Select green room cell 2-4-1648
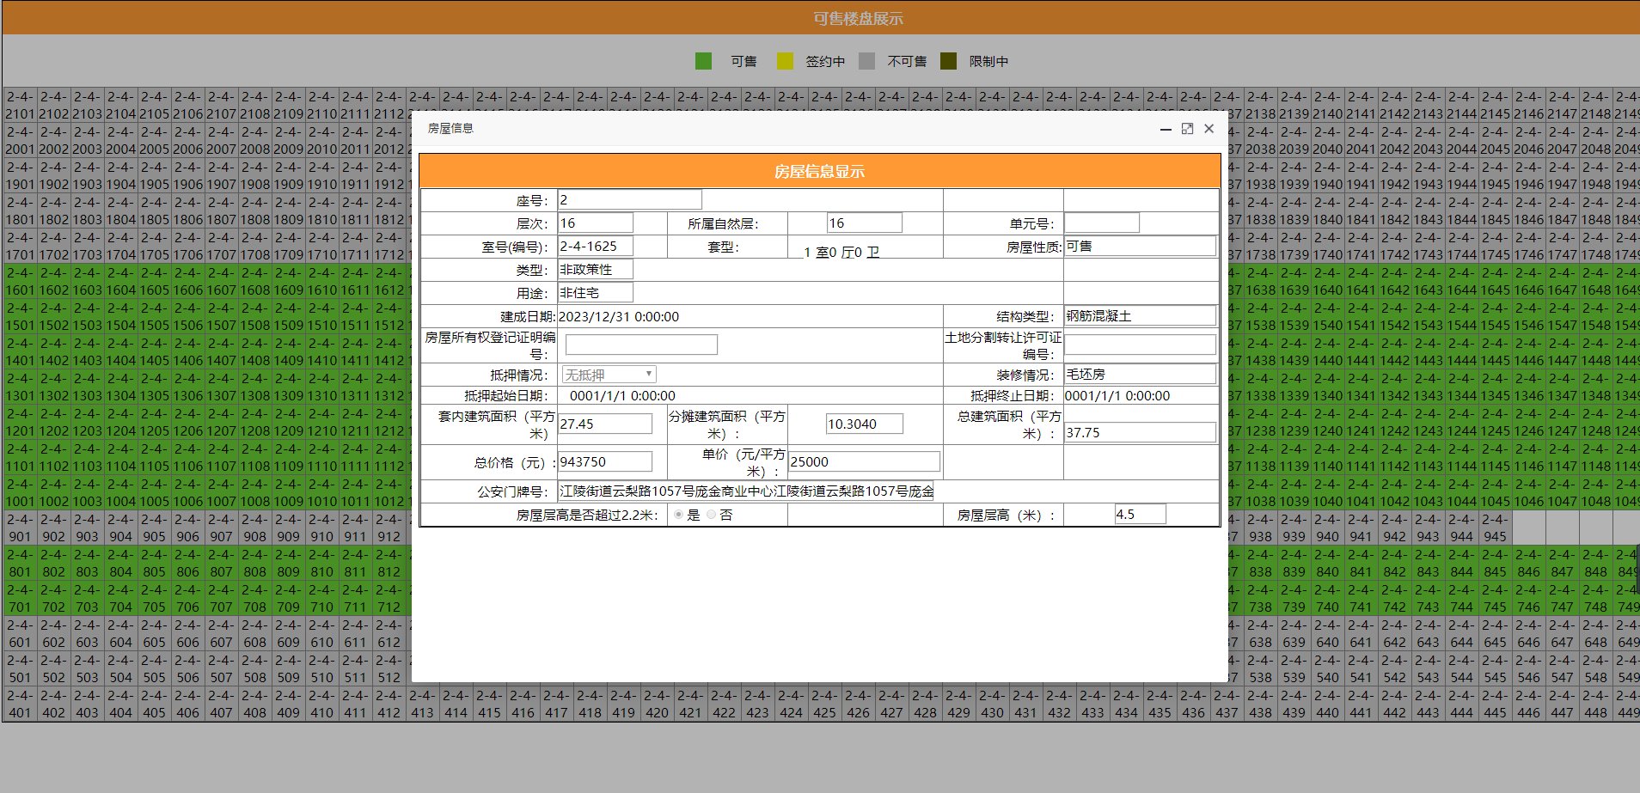 [1595, 281]
